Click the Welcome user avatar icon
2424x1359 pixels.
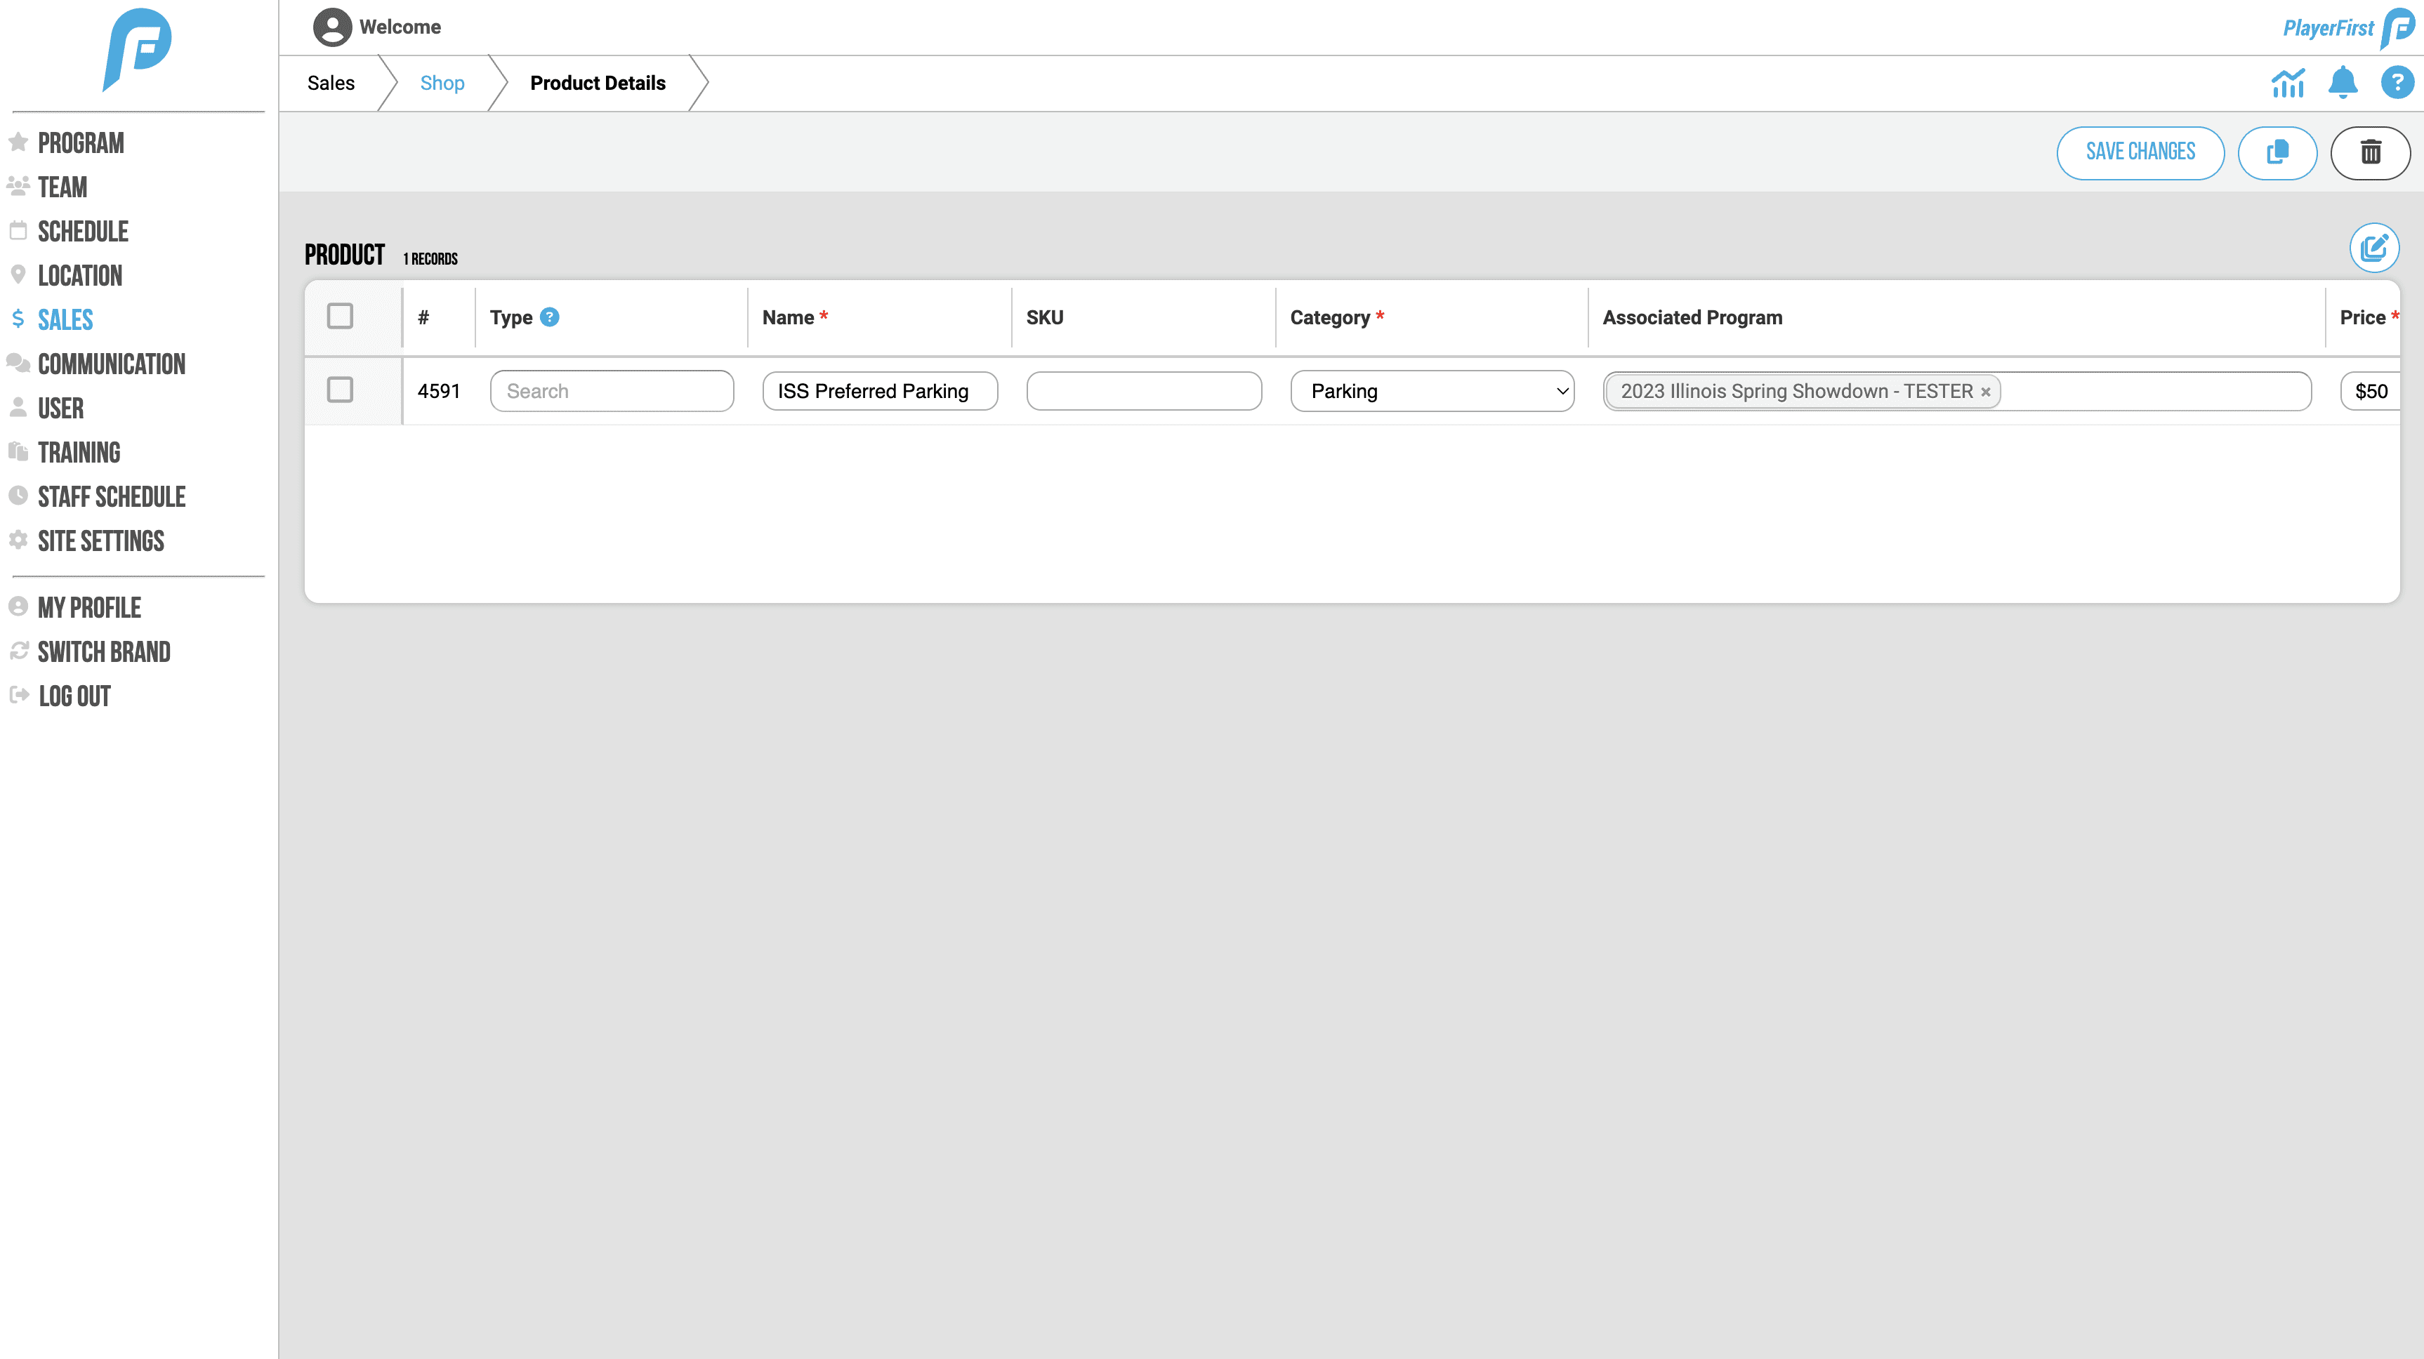tap(332, 27)
